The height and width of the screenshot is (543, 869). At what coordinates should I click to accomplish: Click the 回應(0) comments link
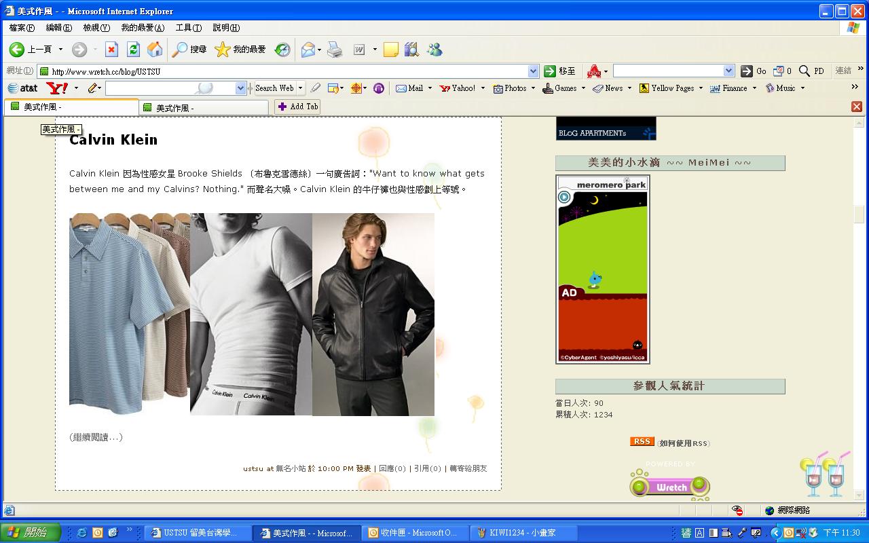point(392,468)
